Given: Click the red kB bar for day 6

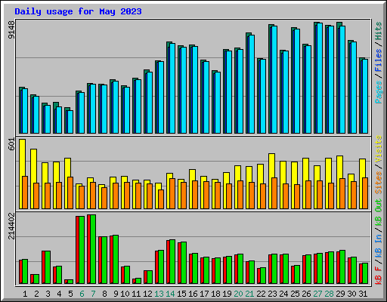Looking at the screenshot, I should point(77,250).
